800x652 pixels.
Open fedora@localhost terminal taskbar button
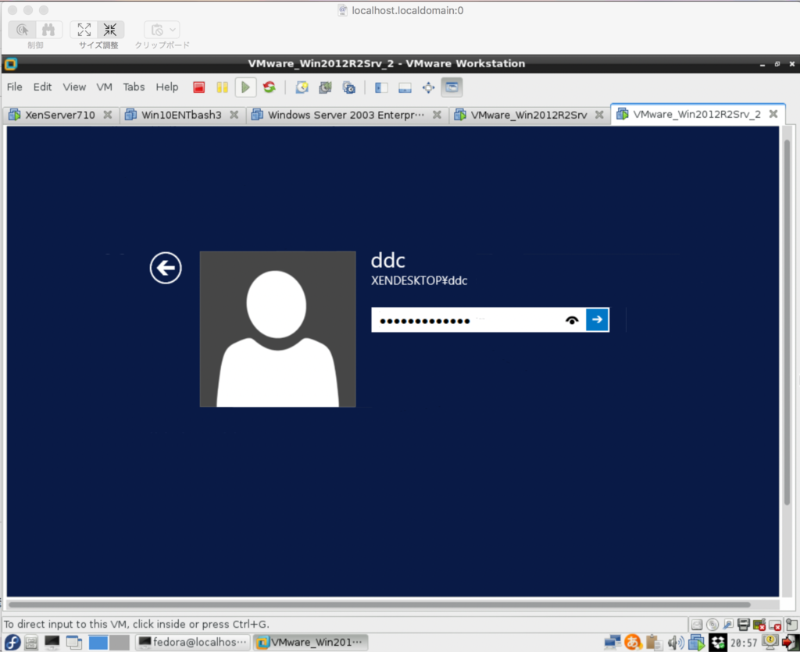[193, 643]
